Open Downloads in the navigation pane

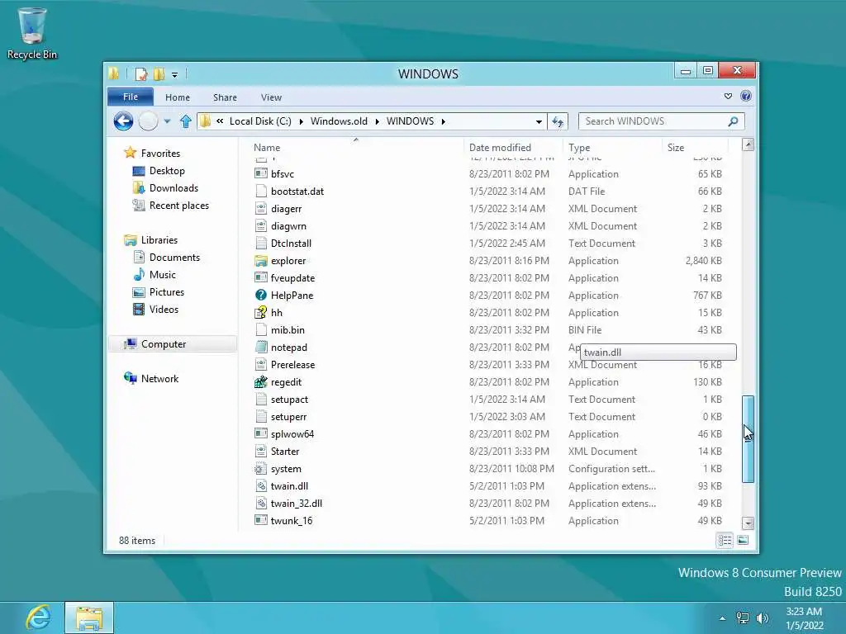point(173,187)
